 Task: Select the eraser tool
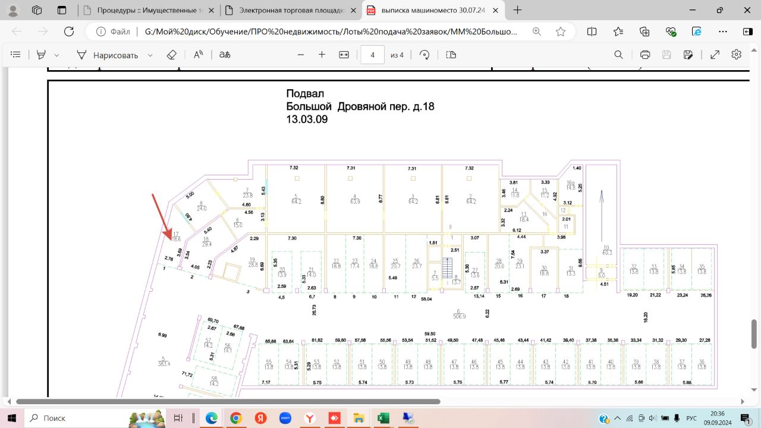[172, 55]
